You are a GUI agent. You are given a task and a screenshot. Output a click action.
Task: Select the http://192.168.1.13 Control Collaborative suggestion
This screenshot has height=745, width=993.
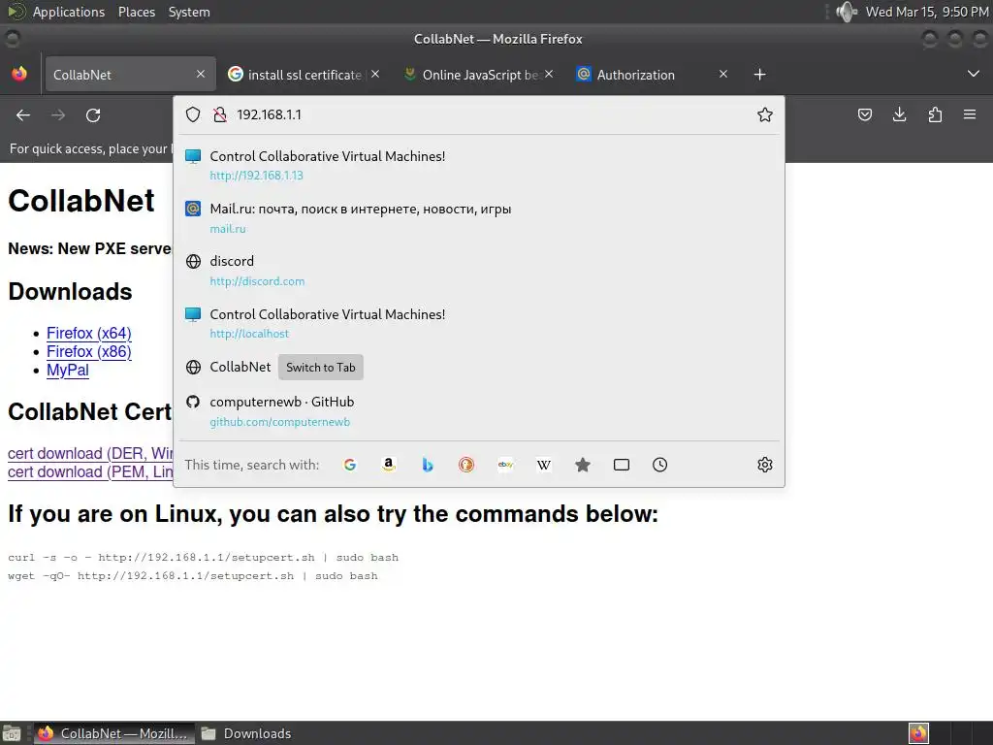[479, 165]
